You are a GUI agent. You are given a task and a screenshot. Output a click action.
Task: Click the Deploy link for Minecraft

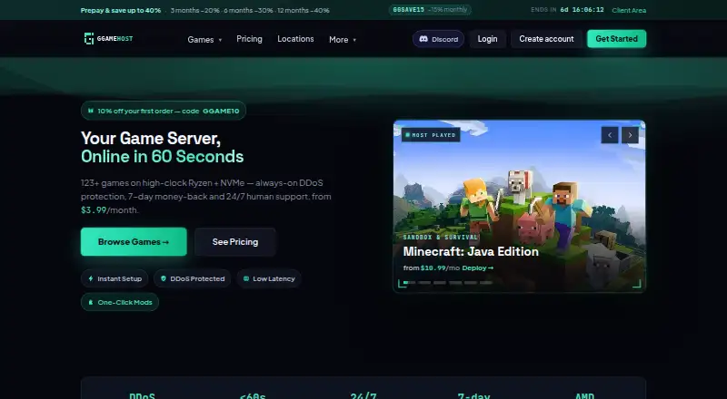(x=478, y=268)
